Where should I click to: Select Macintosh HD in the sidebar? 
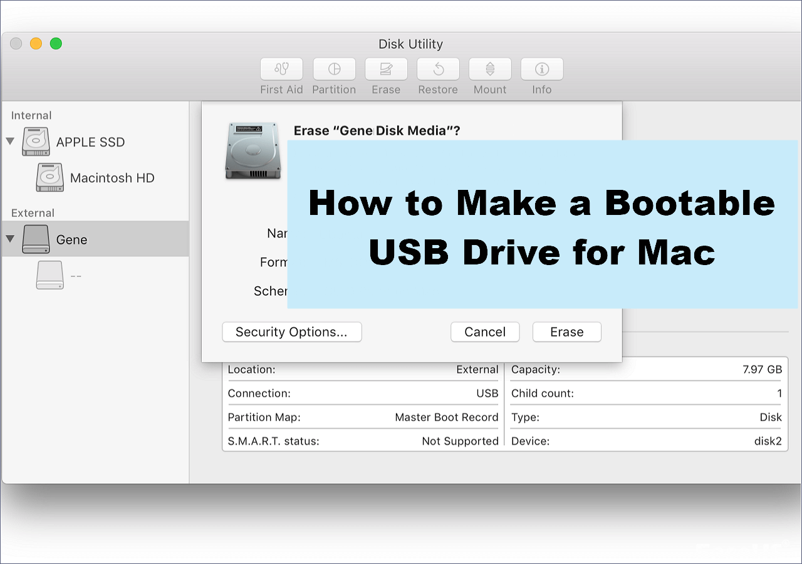[112, 177]
